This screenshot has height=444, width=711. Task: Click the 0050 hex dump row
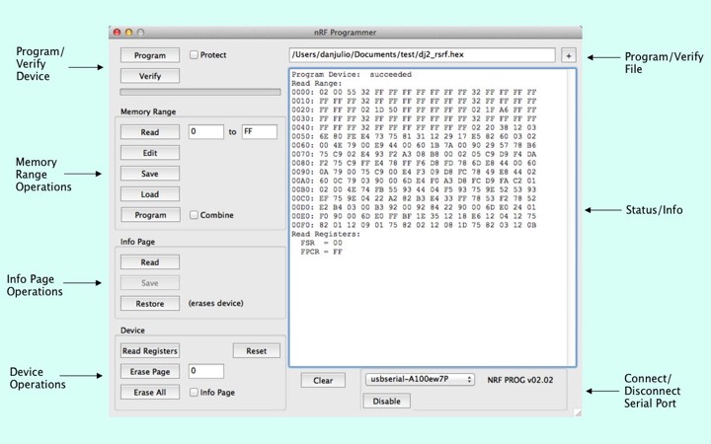(x=414, y=136)
